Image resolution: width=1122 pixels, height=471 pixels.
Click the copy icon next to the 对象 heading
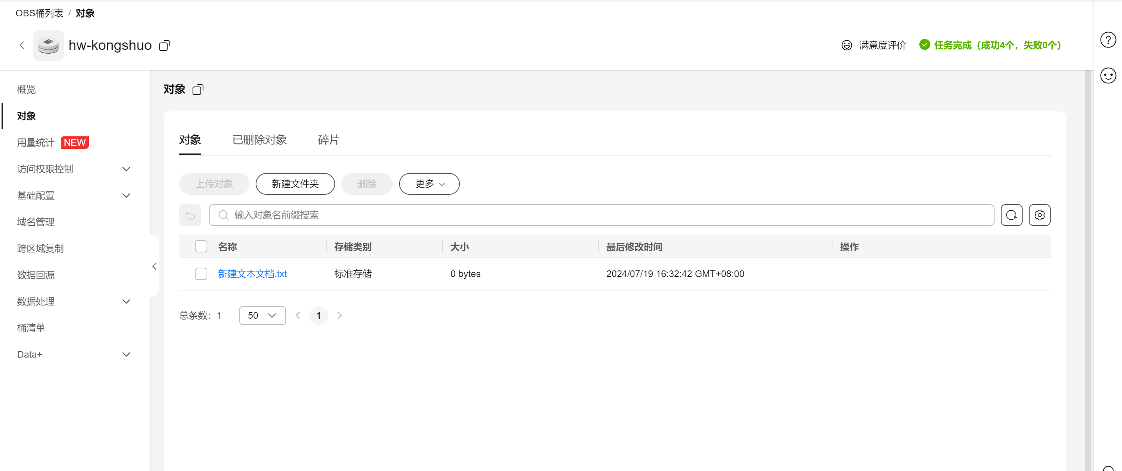click(198, 90)
